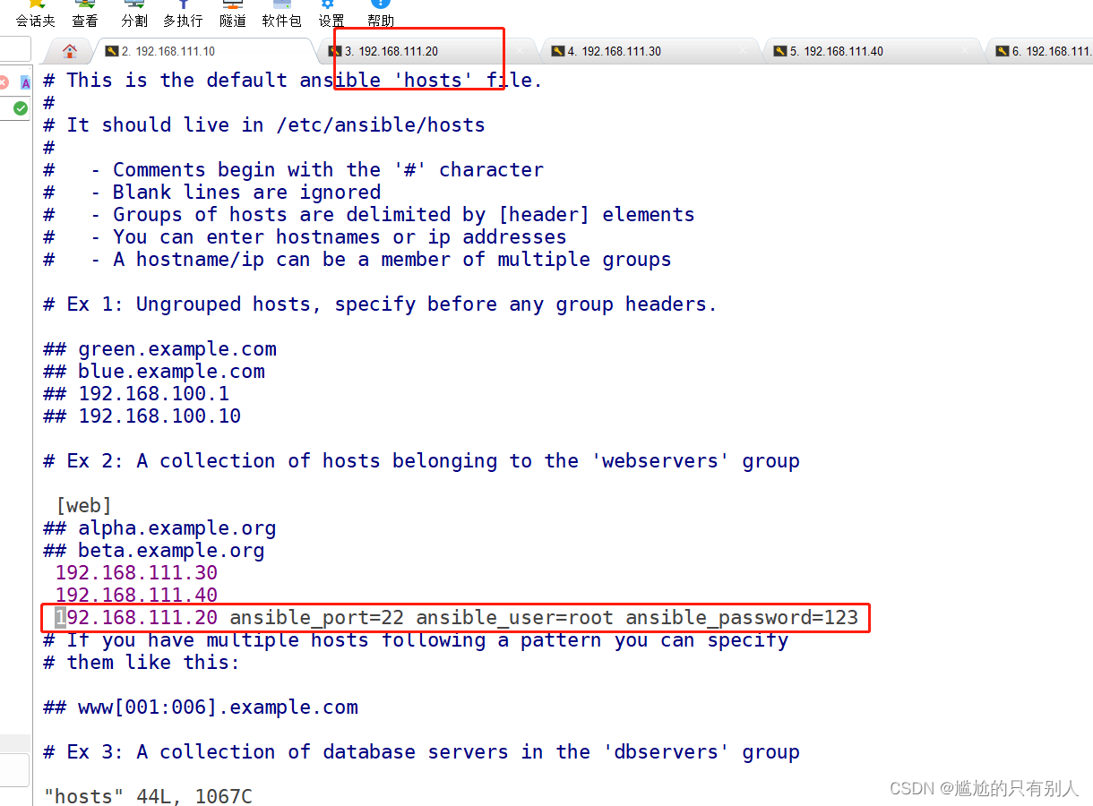Click the "# If you have multiple hosts following" line
Viewport: 1093px width, 806px height.
(416, 640)
